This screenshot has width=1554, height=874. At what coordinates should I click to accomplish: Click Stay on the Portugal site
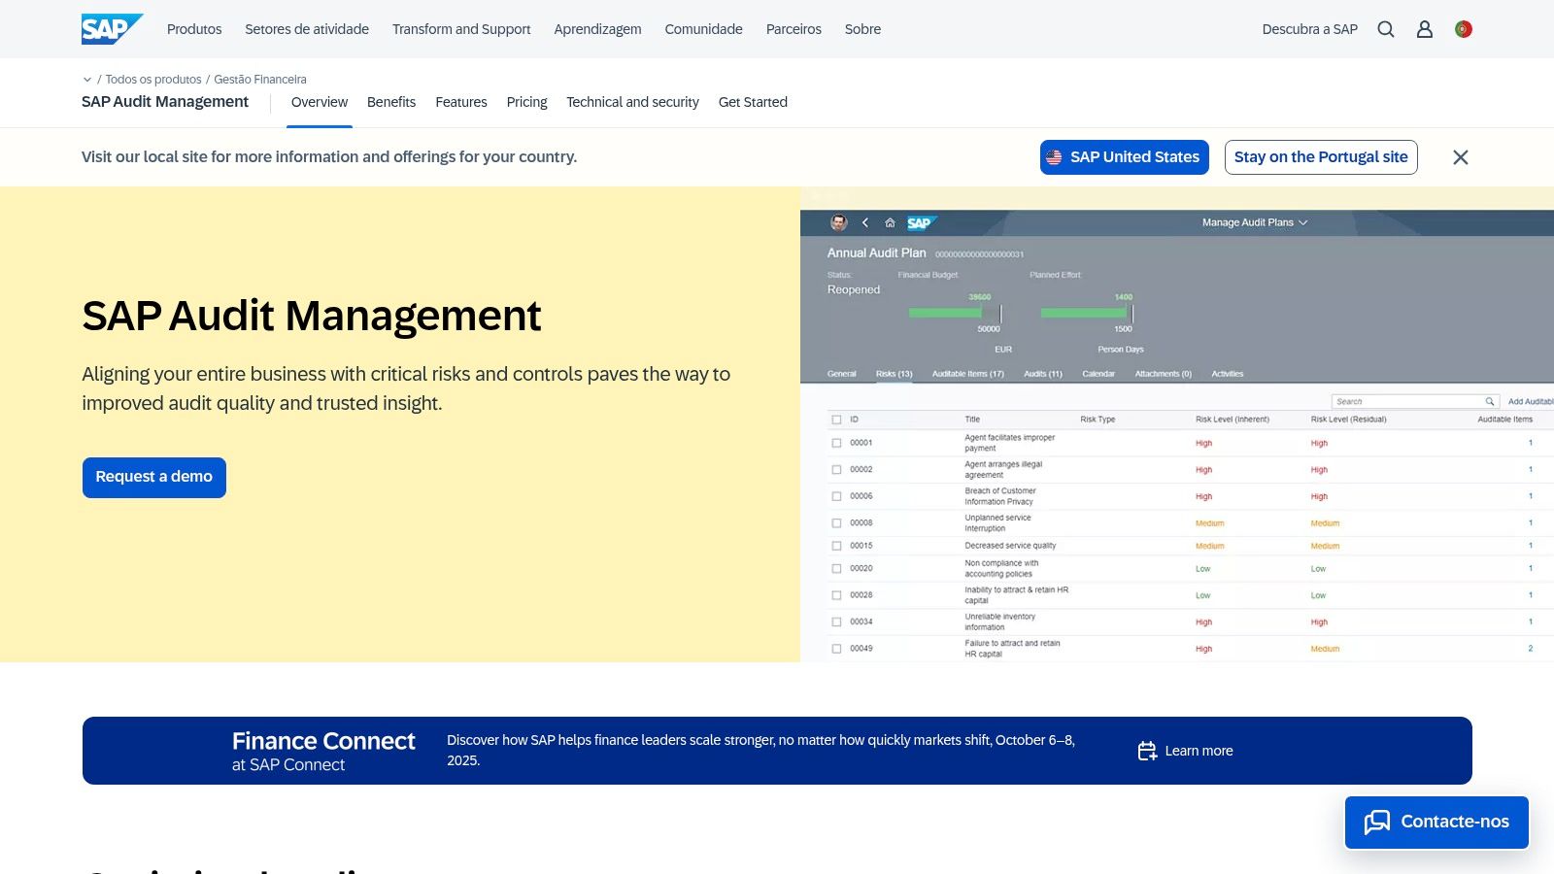[1321, 157]
